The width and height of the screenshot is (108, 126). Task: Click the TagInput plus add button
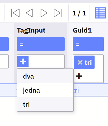click(x=23, y=61)
